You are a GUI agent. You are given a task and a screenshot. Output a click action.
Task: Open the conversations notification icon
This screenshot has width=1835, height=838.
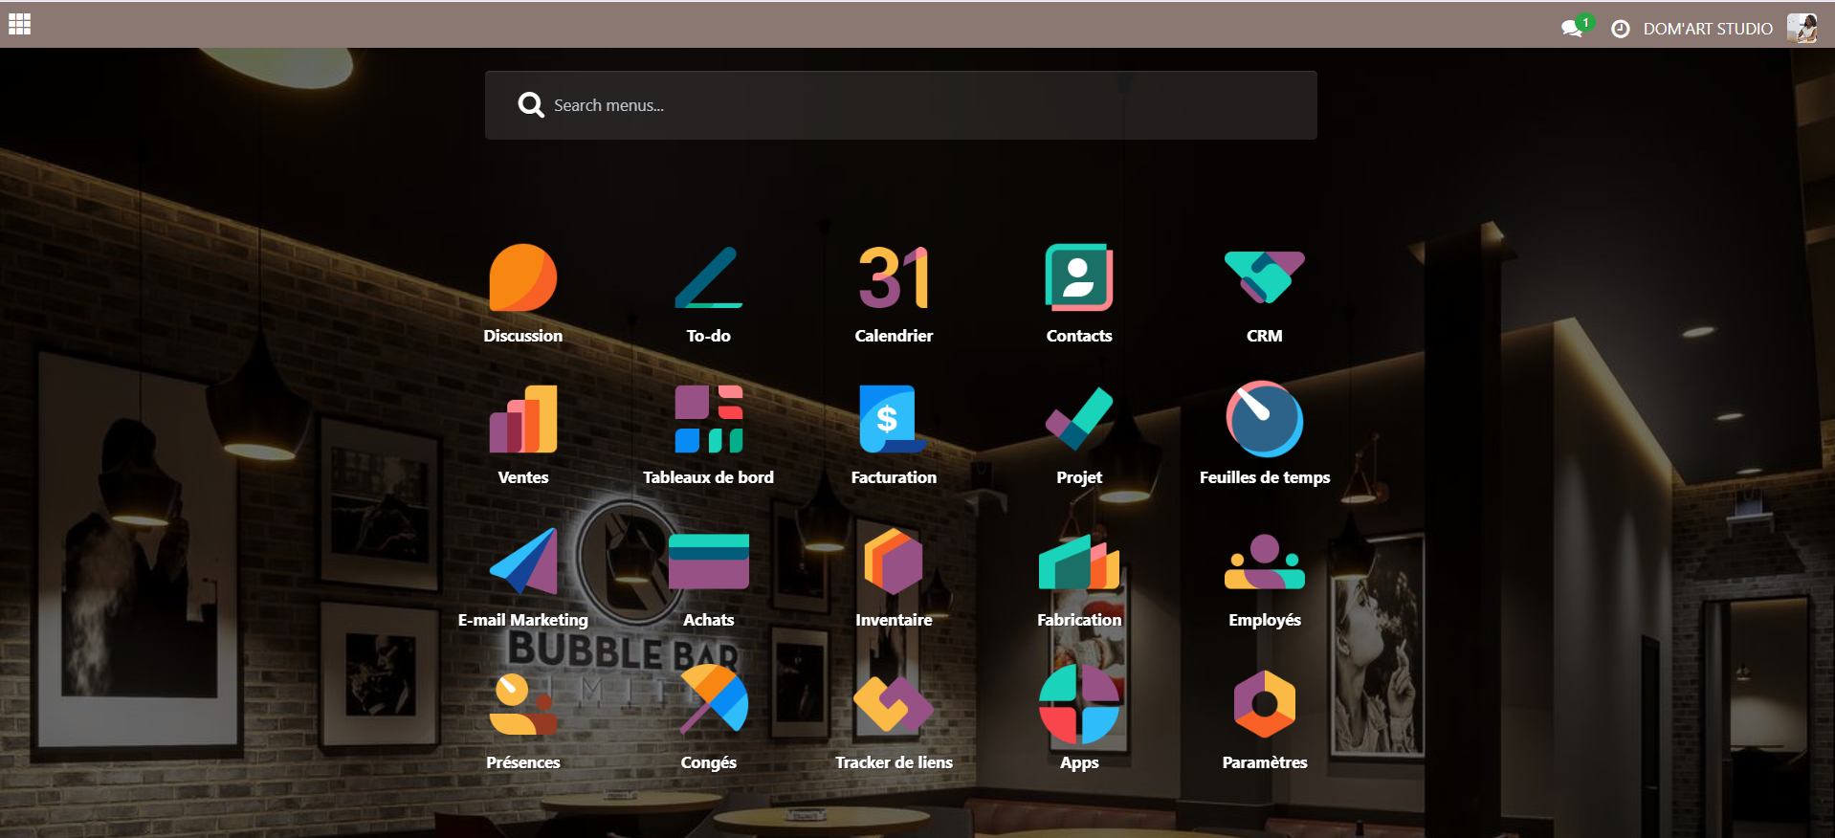1571,29
